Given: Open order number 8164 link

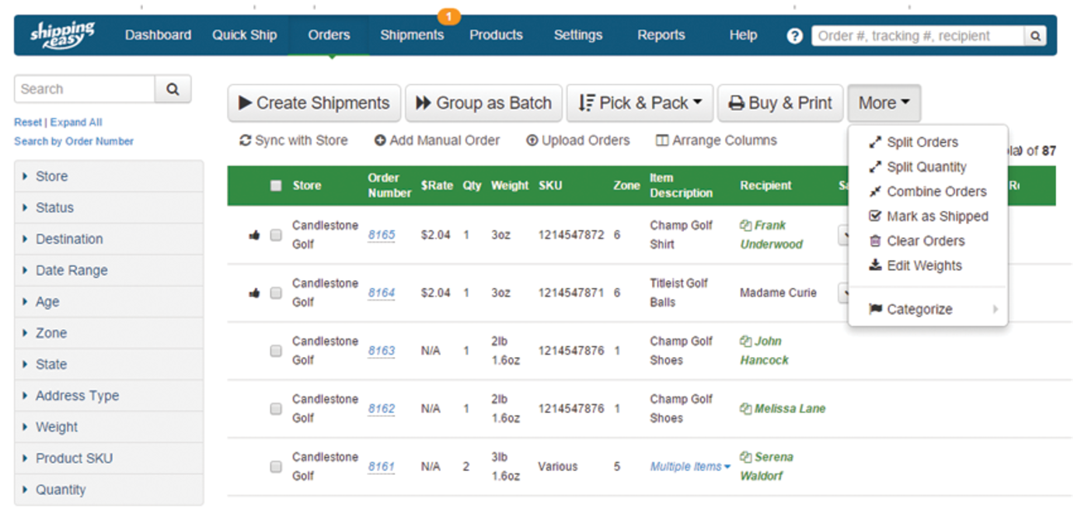Looking at the screenshot, I should point(382,293).
